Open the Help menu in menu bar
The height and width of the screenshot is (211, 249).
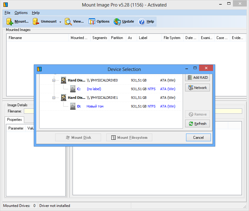36,13
